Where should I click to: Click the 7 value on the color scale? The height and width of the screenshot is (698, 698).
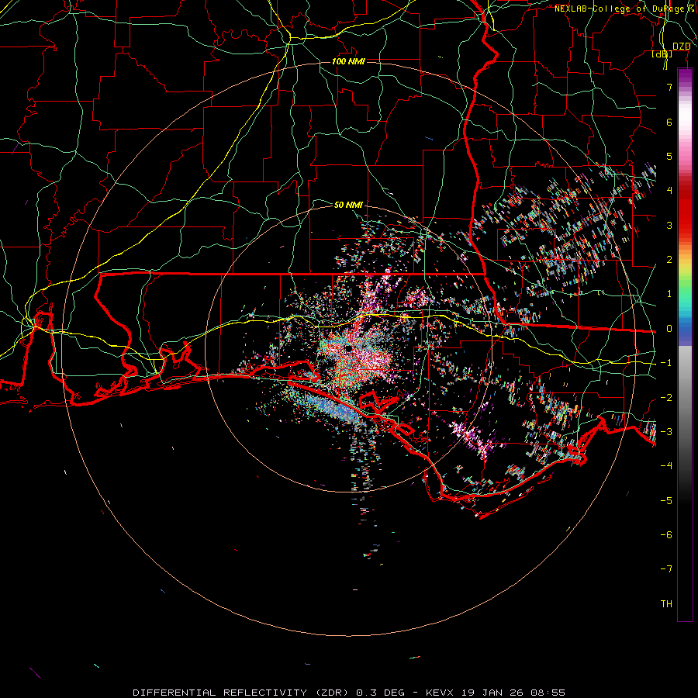tap(669, 87)
